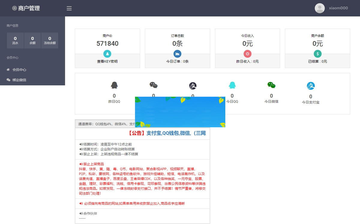360x224 pixels.
Task: Select the 冻结余额 stat box
Action: [50, 40]
